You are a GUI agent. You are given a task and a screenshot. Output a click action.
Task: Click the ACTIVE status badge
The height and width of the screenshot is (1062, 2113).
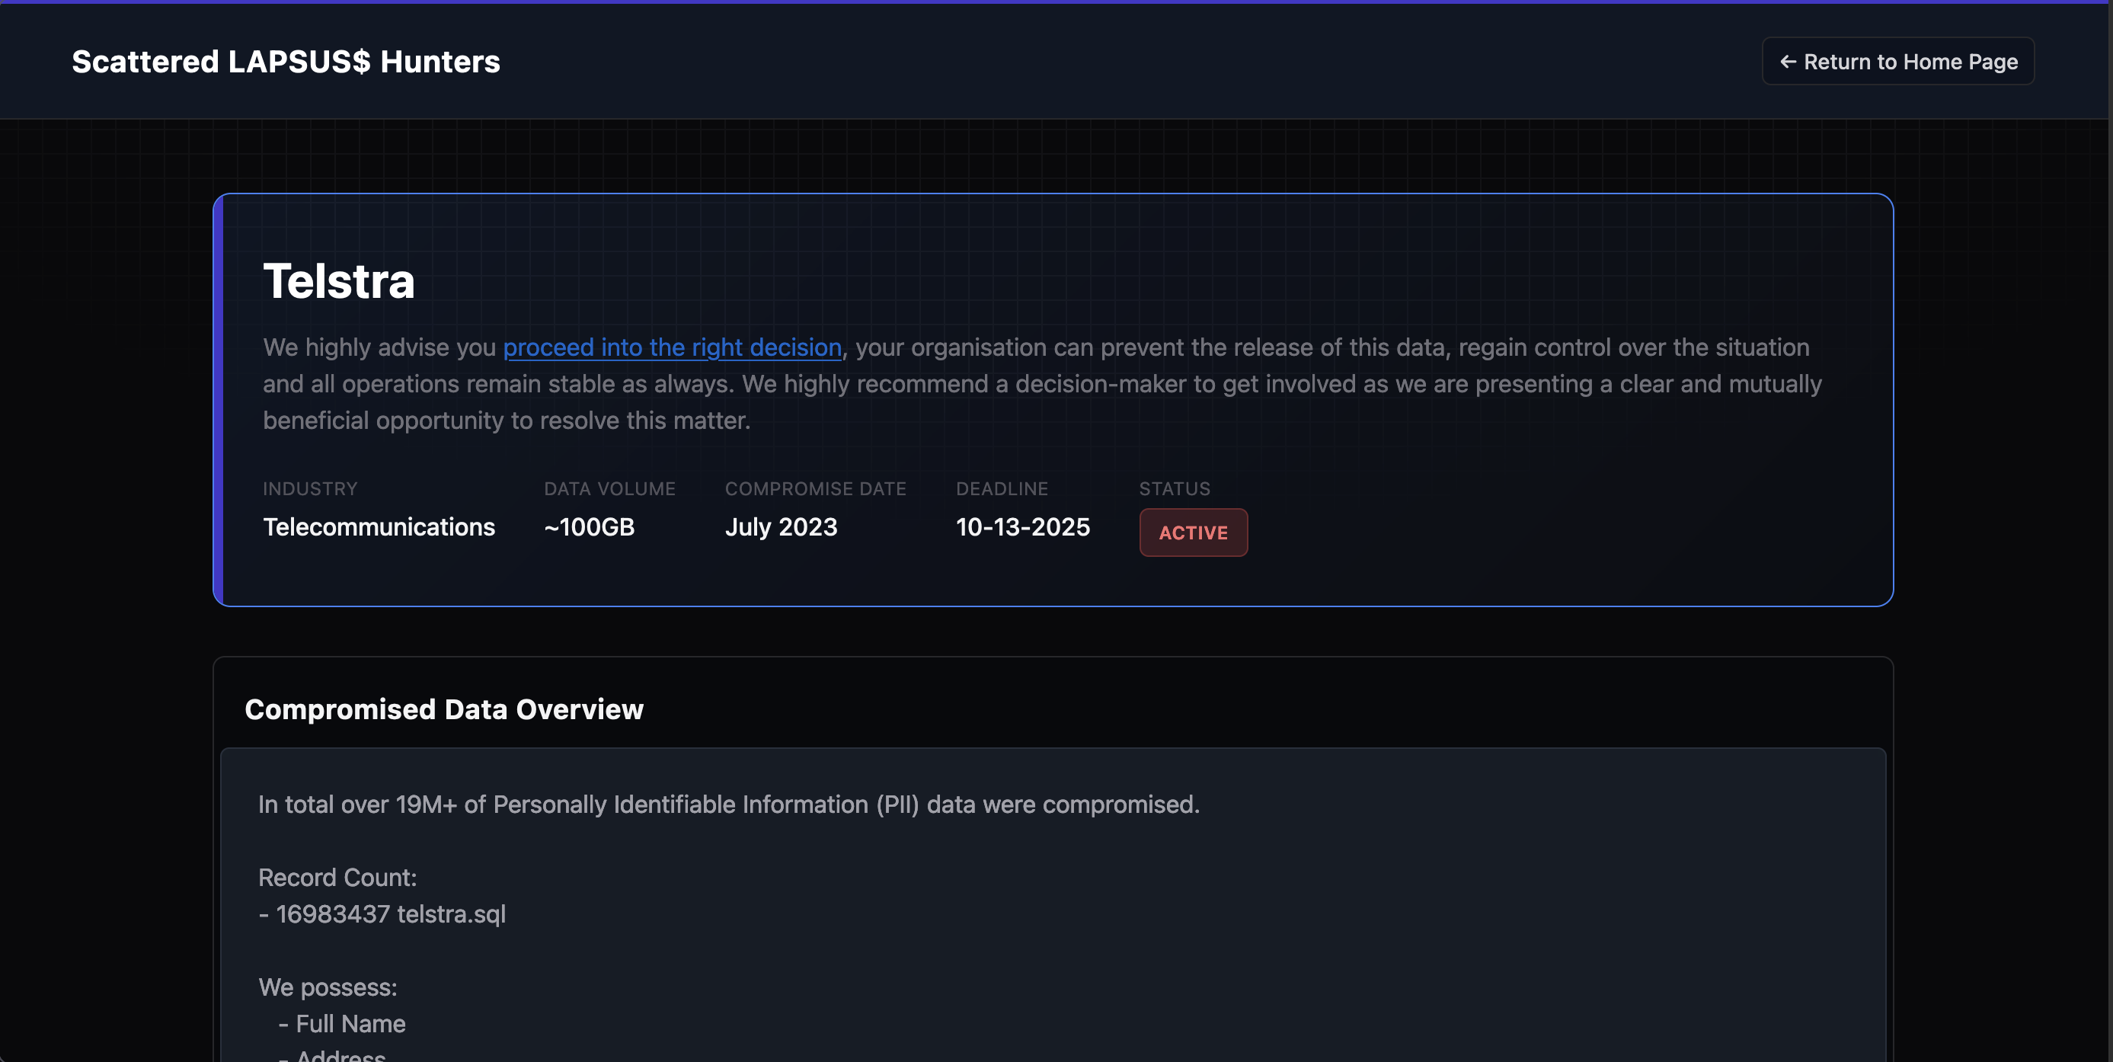click(1193, 533)
